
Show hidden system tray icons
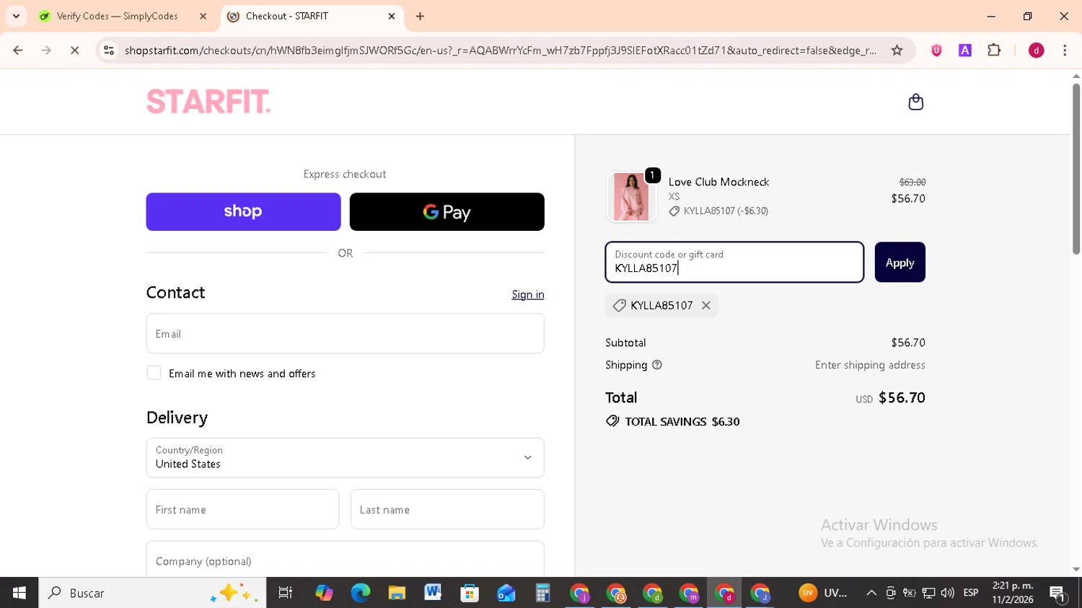pyautogui.click(x=871, y=593)
